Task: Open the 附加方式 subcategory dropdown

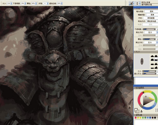Action: click(152, 21)
